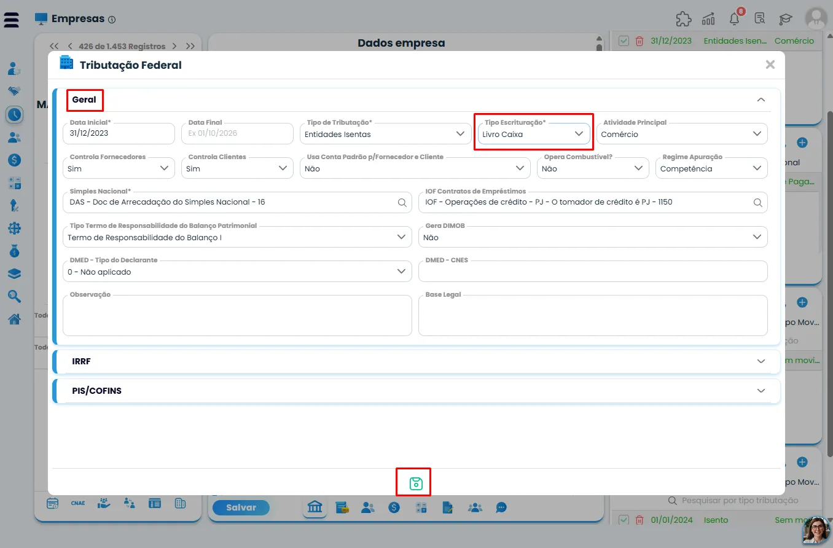
Task: Open the calculator icon in the sidebar
Action: pos(15,183)
